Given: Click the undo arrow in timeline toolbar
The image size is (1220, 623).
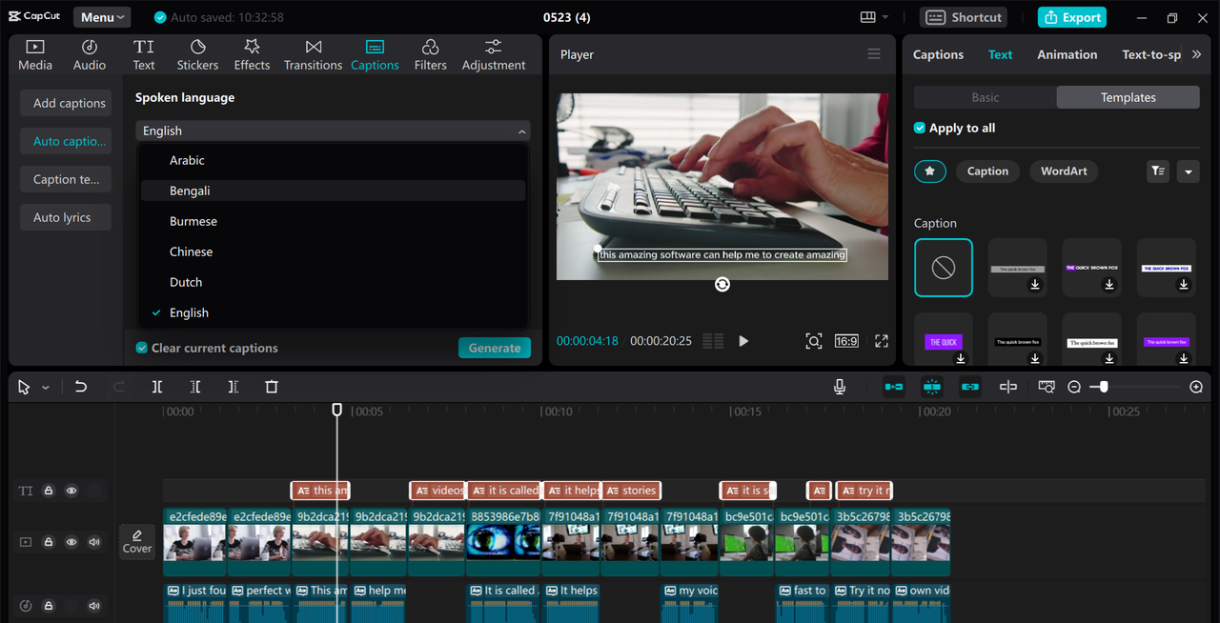Looking at the screenshot, I should [x=81, y=387].
